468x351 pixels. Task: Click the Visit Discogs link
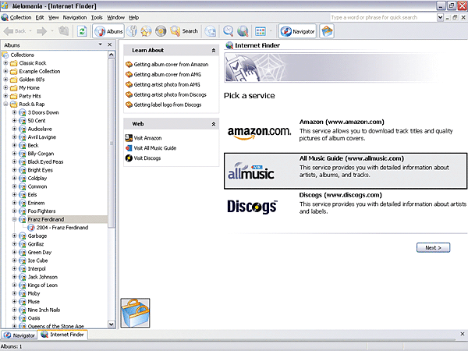click(x=147, y=158)
